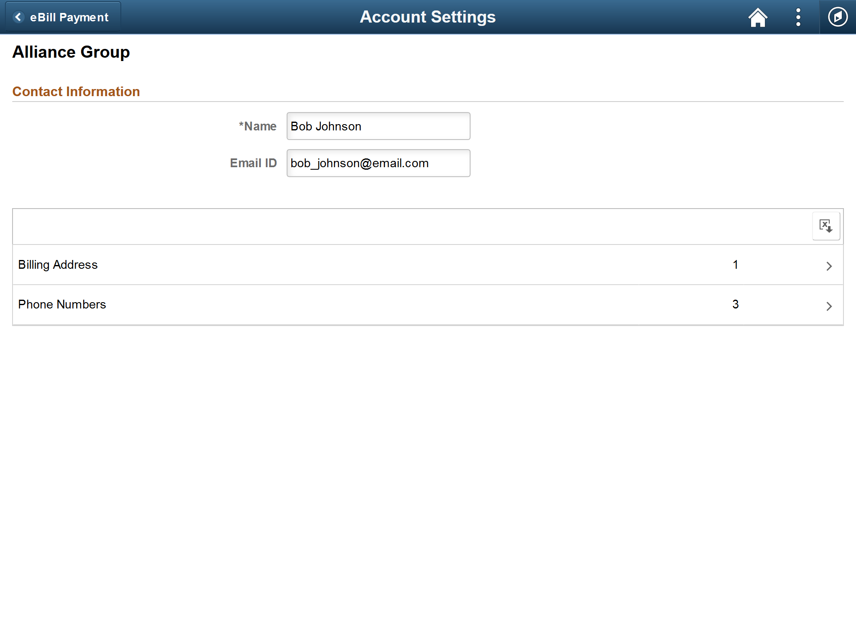Click the navigation/compass icon top right
The height and width of the screenshot is (642, 856).
click(x=837, y=16)
